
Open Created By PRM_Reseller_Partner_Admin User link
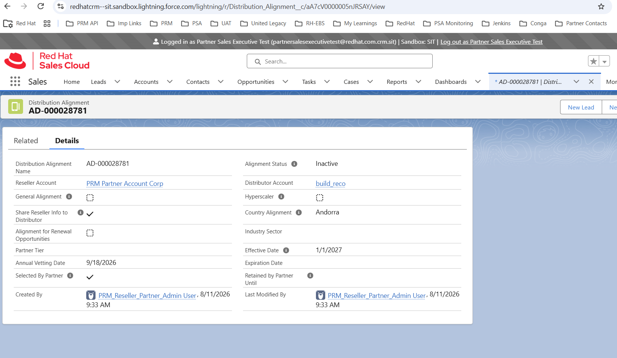coord(147,296)
